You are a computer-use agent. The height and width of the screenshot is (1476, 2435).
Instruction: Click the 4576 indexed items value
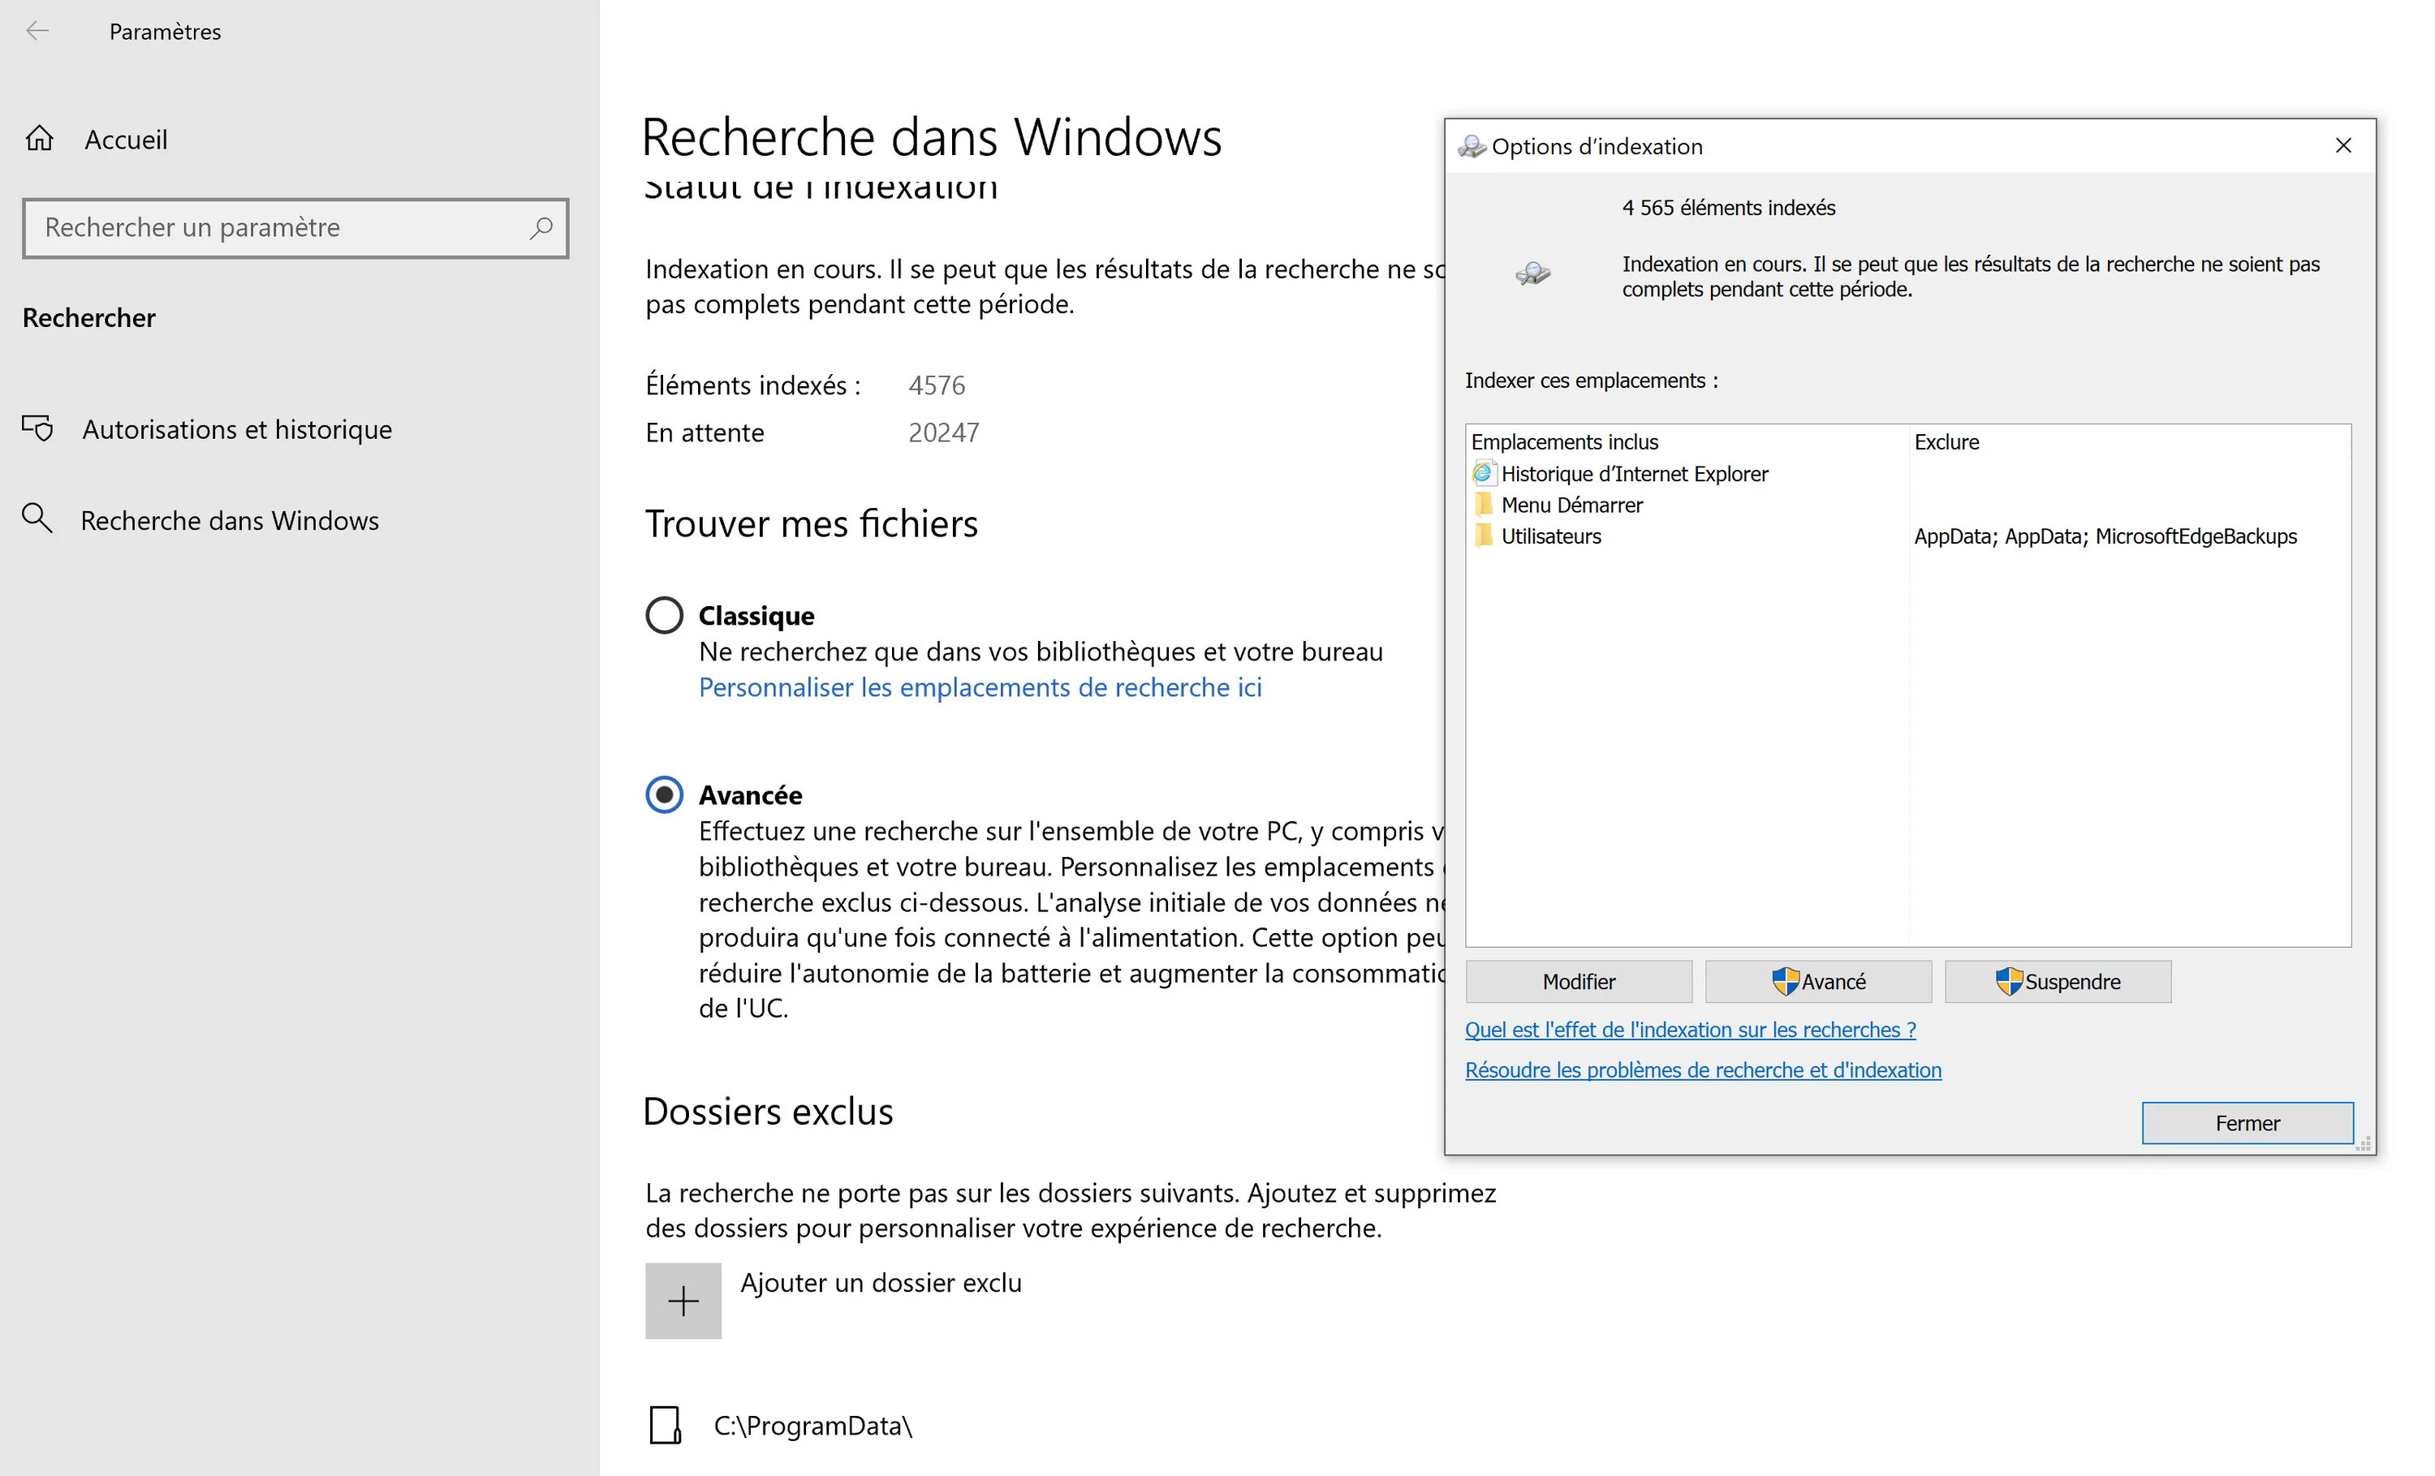pos(937,385)
